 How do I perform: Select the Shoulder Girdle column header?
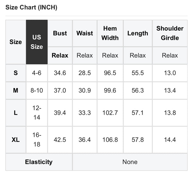click(x=170, y=33)
